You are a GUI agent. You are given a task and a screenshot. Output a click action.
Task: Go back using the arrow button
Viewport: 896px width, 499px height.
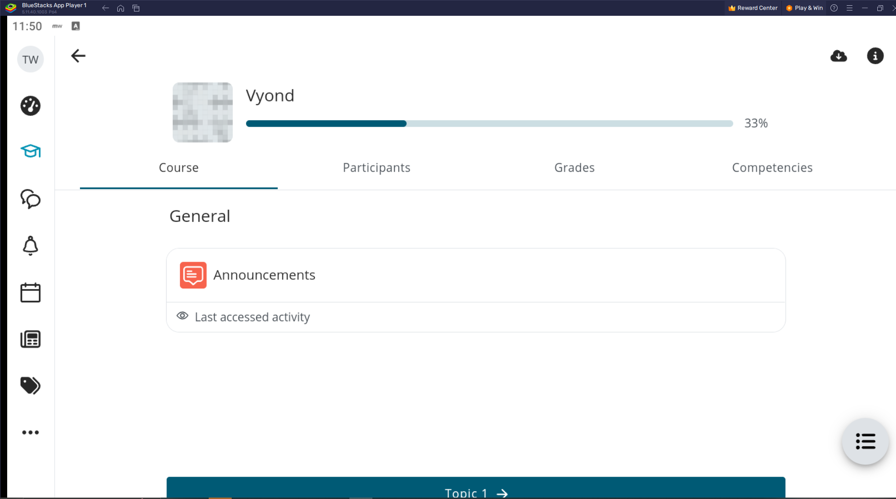point(78,56)
